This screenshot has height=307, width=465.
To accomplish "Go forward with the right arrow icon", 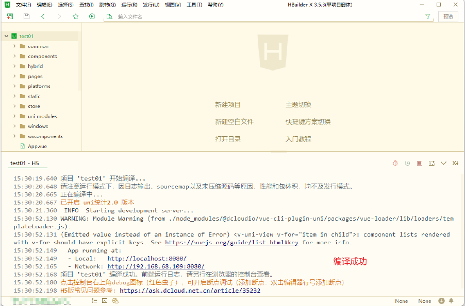I will 59,16.
